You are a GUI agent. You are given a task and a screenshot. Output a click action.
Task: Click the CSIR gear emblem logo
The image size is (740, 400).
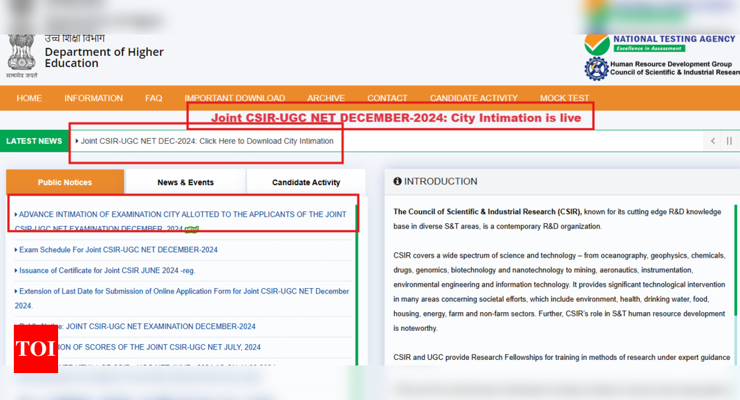(597, 69)
